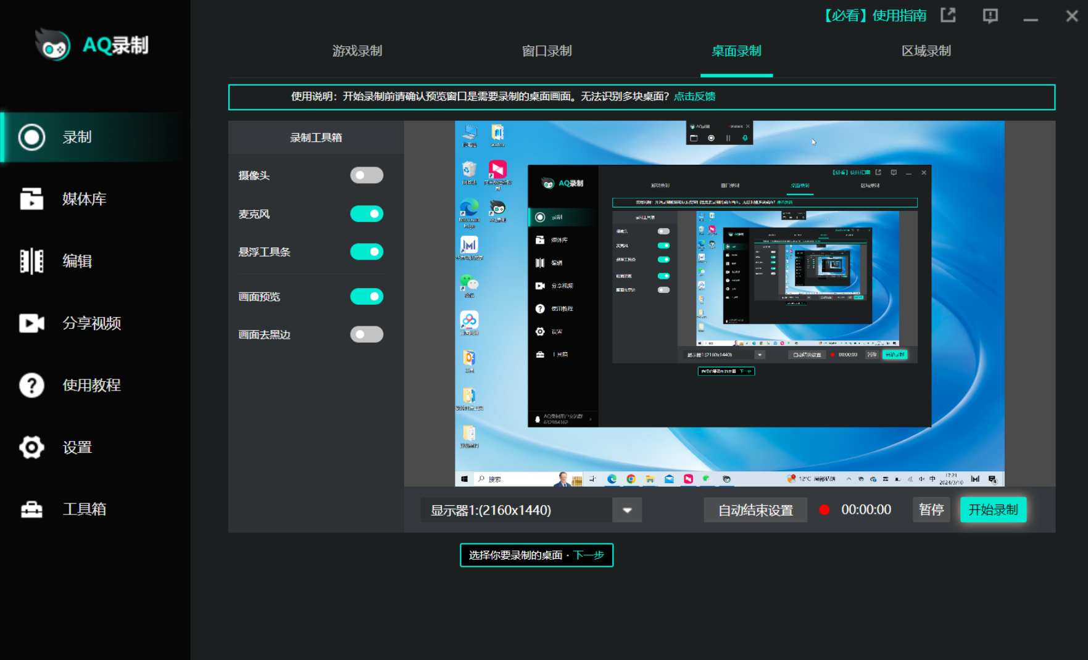The image size is (1088, 660).
Task: Click the 点击反馈 feedback link
Action: tap(694, 96)
